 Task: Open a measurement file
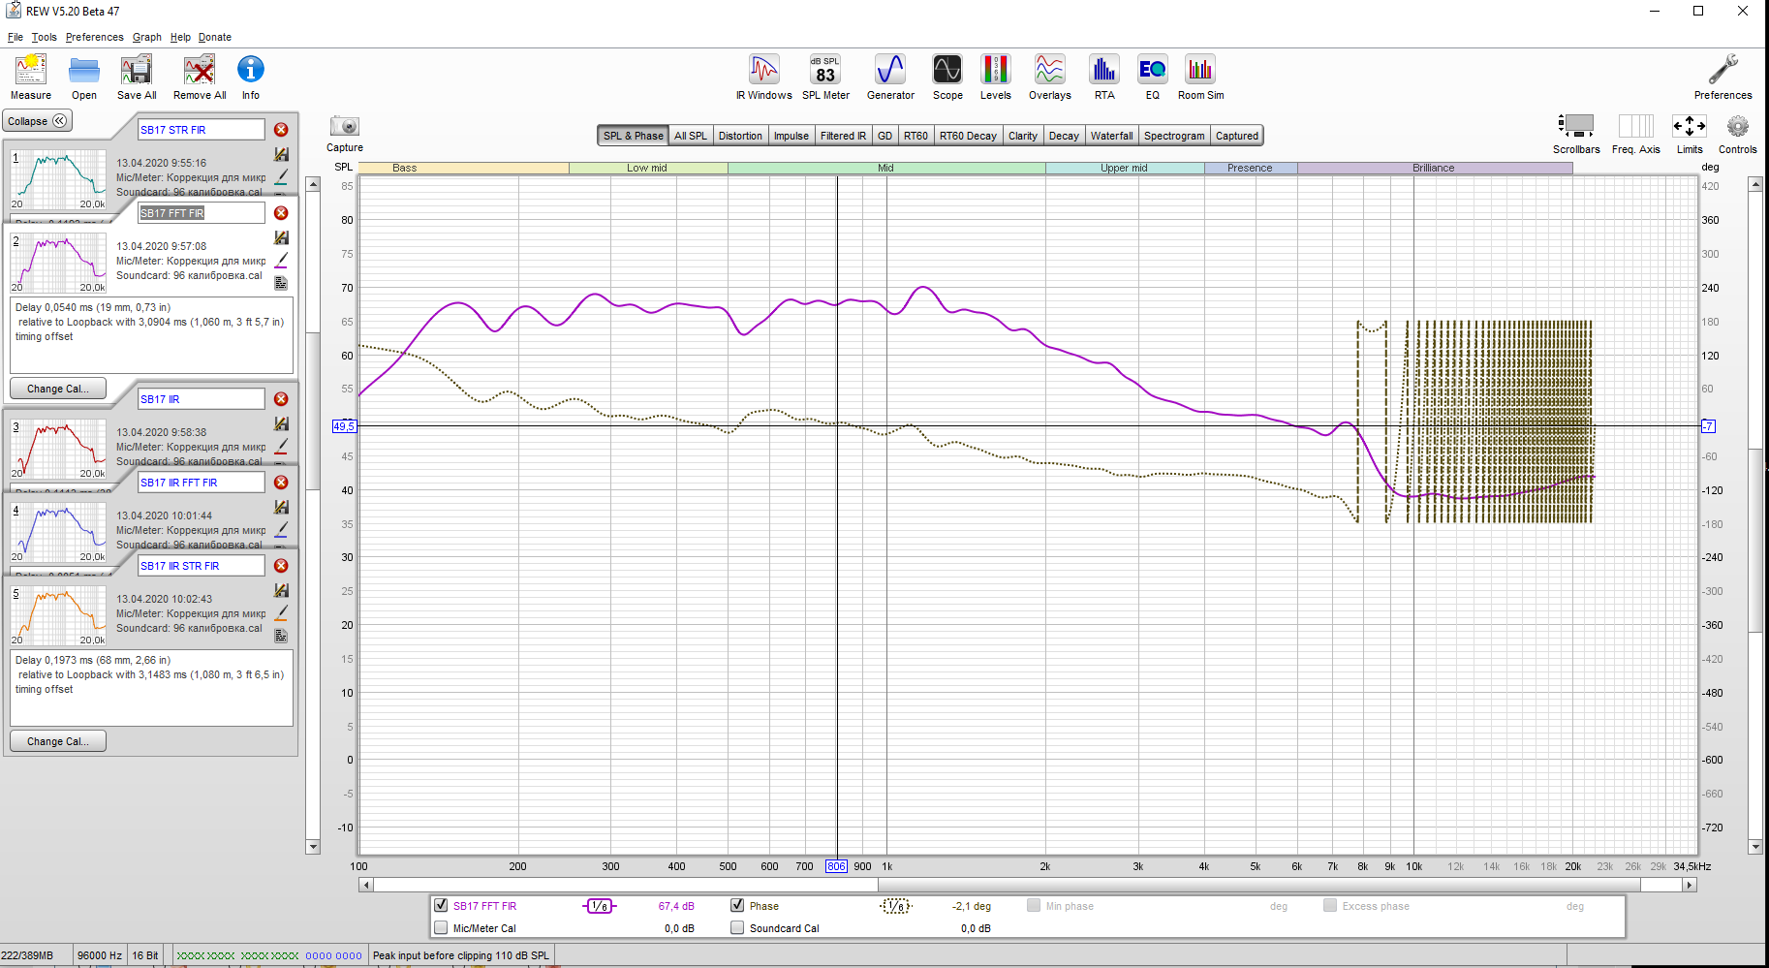click(x=84, y=77)
